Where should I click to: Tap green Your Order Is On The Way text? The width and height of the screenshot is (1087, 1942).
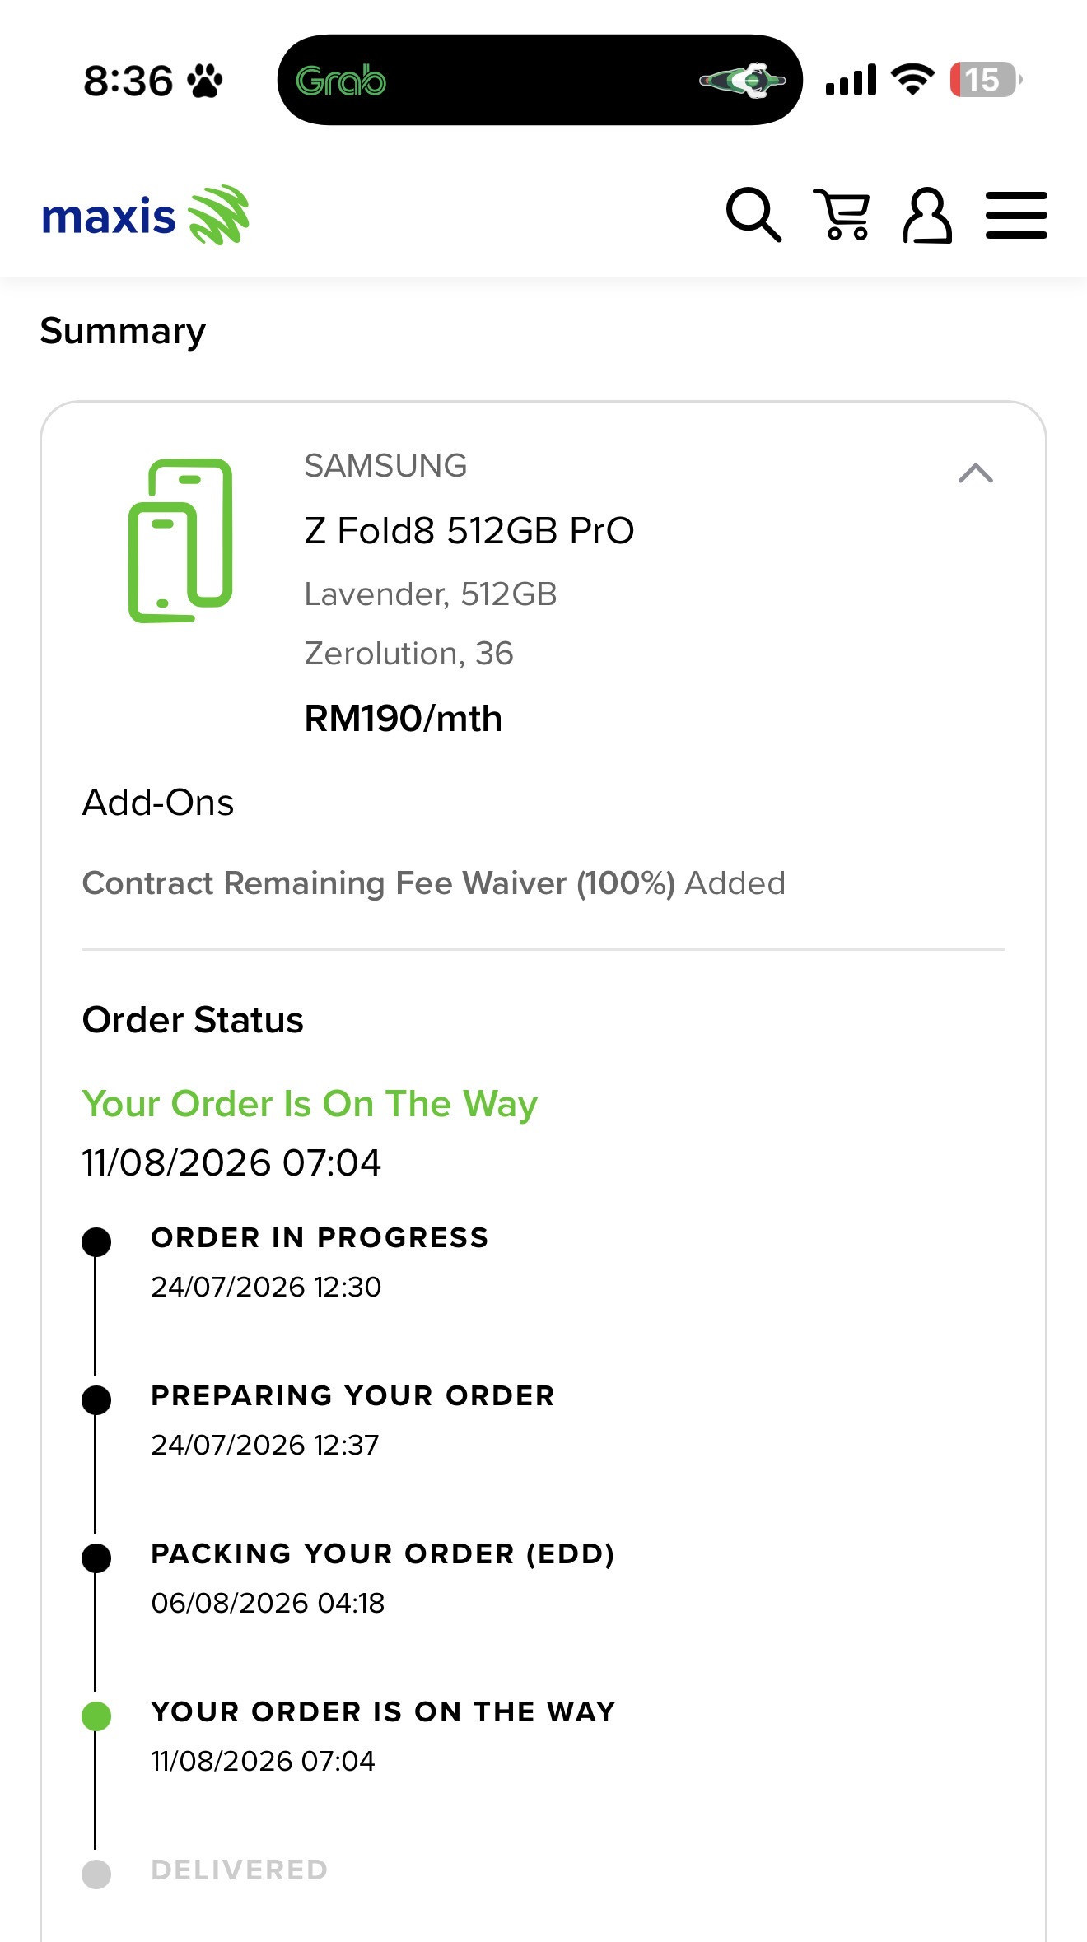(310, 1104)
